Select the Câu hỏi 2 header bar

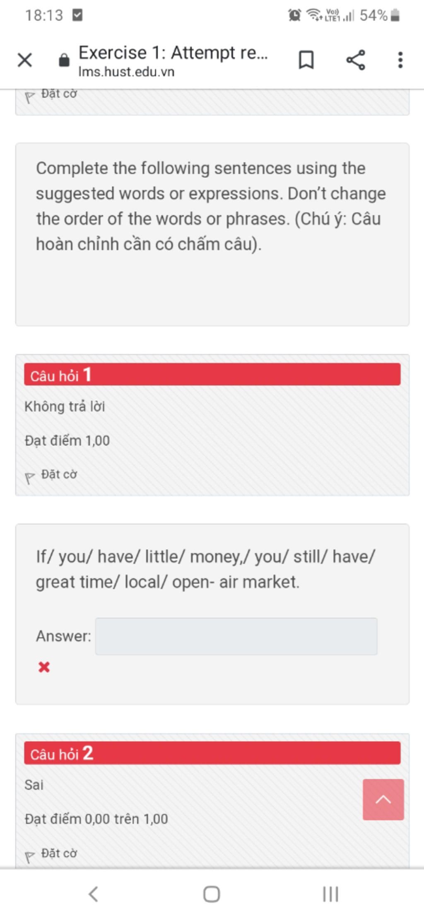[212, 753]
